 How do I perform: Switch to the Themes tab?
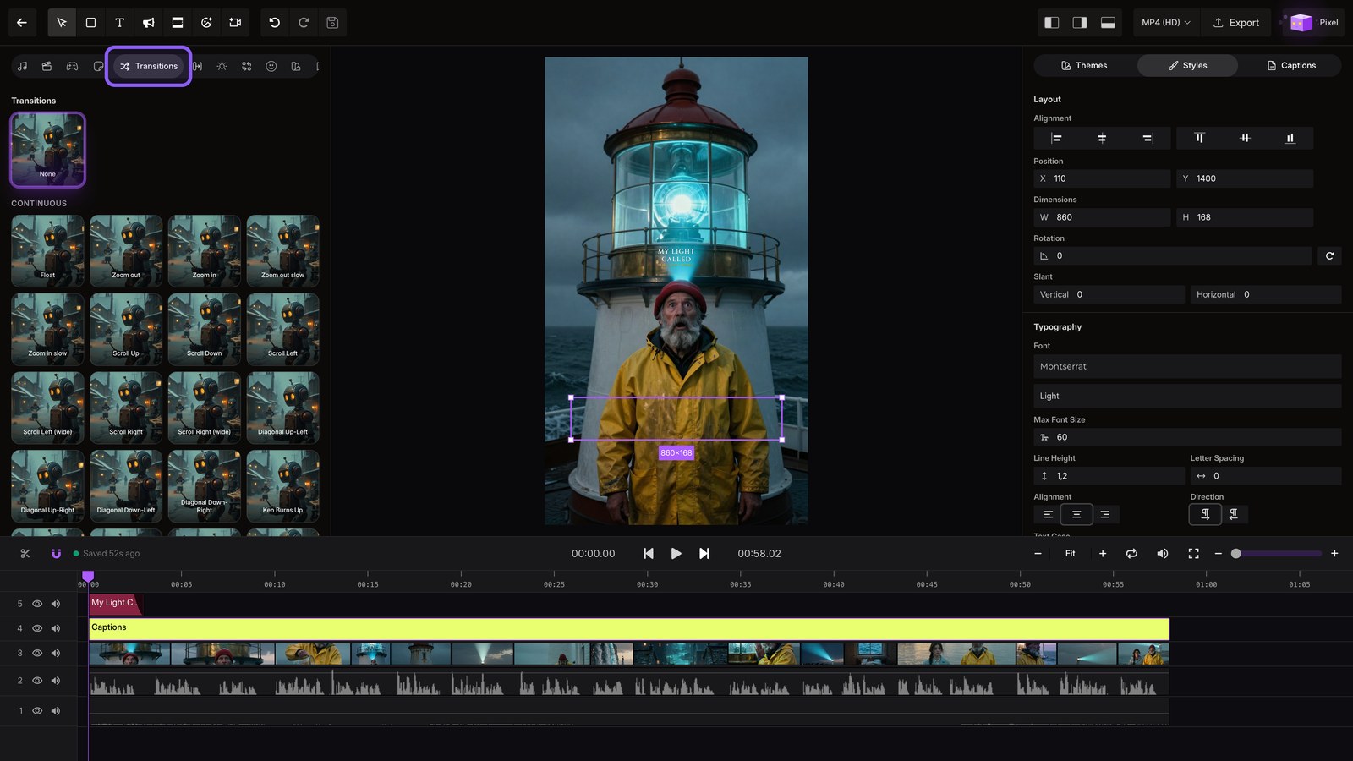[x=1084, y=65]
